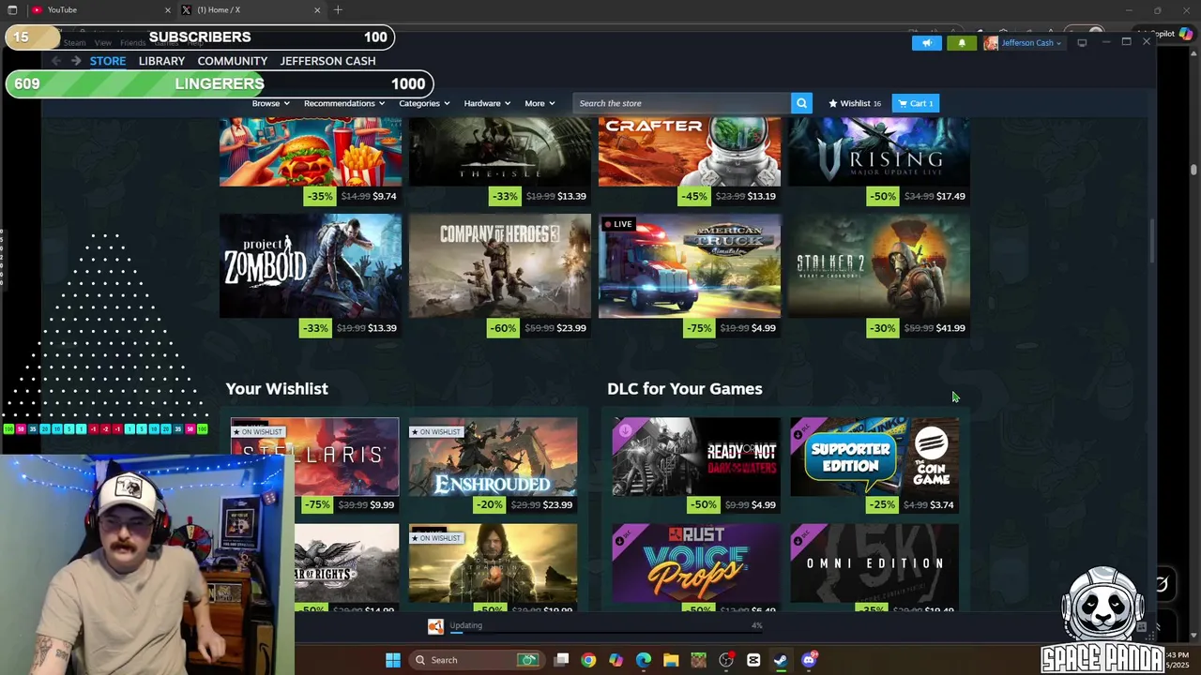Switch to the LIBRARY tab
The height and width of the screenshot is (675, 1201).
point(161,61)
